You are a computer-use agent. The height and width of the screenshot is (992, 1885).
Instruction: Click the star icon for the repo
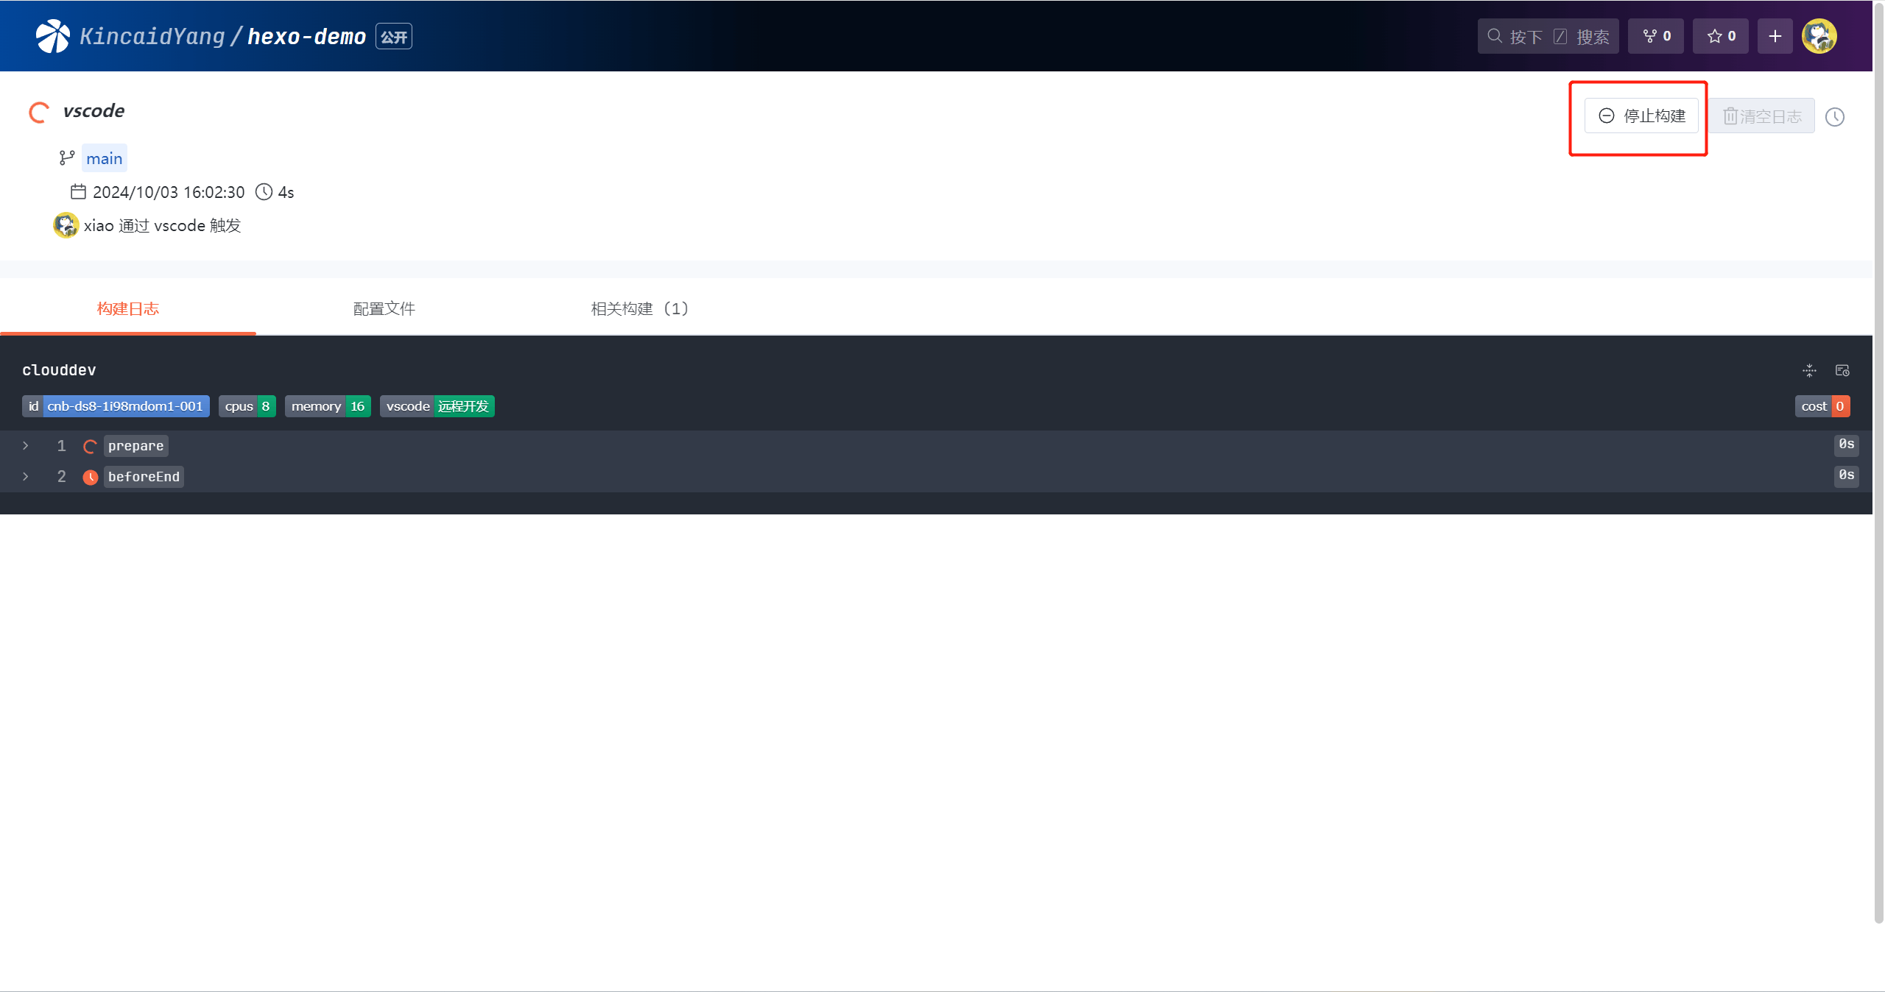(1716, 35)
